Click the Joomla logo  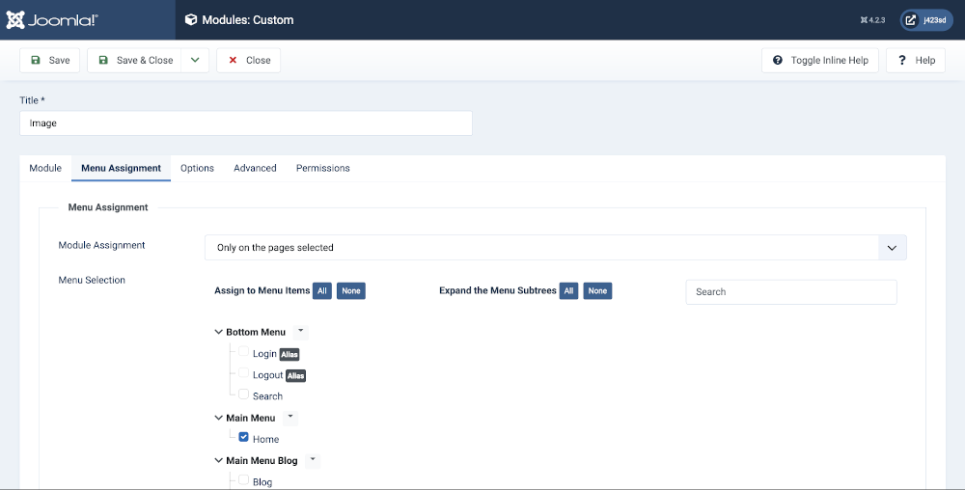52,19
